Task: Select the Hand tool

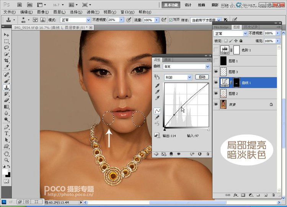Action: tap(7, 154)
